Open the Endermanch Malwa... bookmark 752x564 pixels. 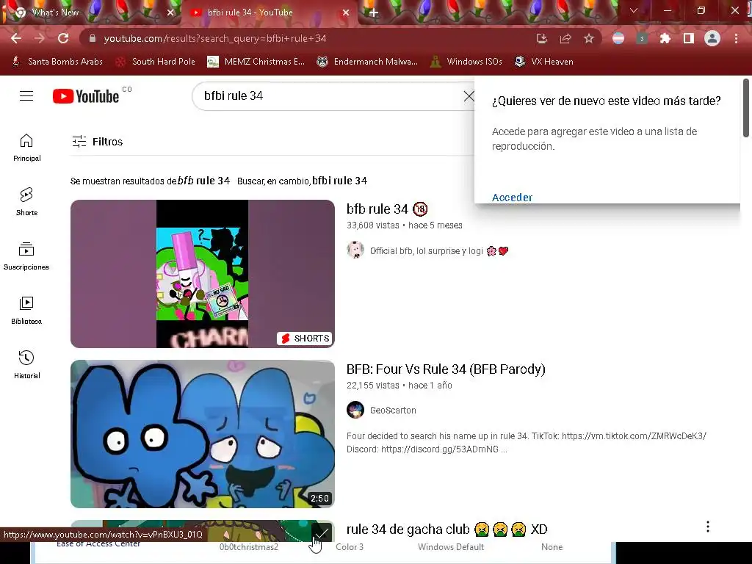click(x=367, y=62)
